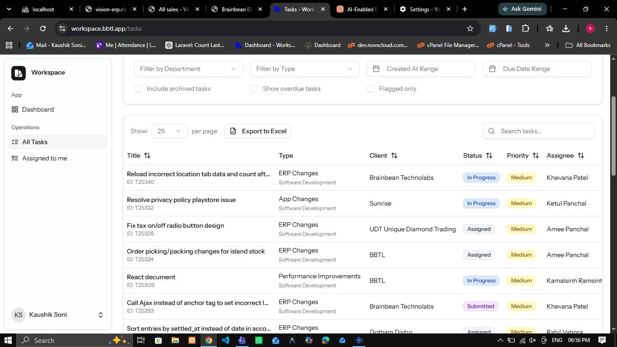This screenshot has width=617, height=347.
Task: Tick the Show overdue tasks checkbox
Action: pos(254,89)
